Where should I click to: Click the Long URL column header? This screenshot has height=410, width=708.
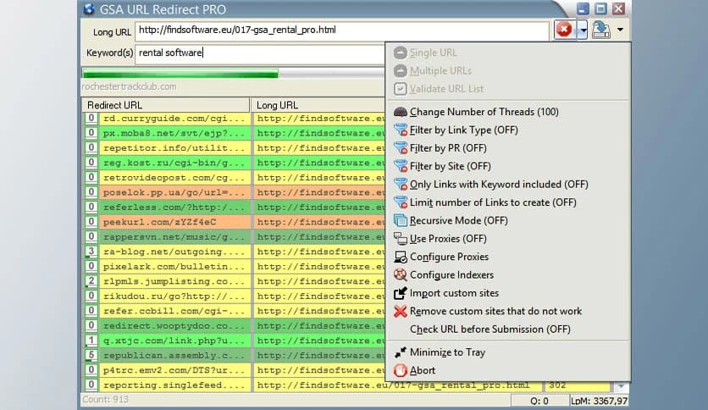pyautogui.click(x=318, y=105)
